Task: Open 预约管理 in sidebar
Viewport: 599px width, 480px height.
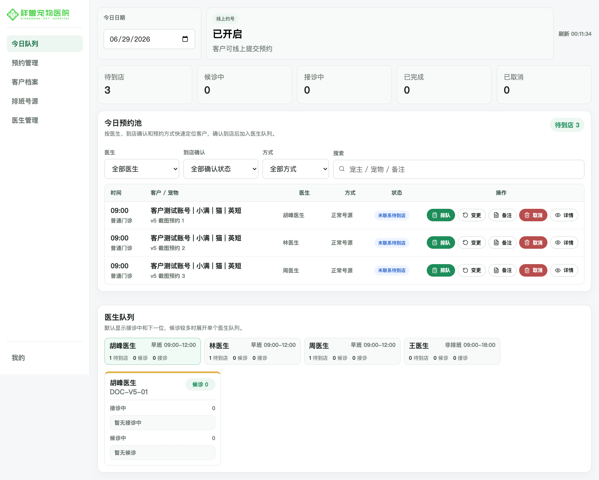Action: pyautogui.click(x=45, y=63)
